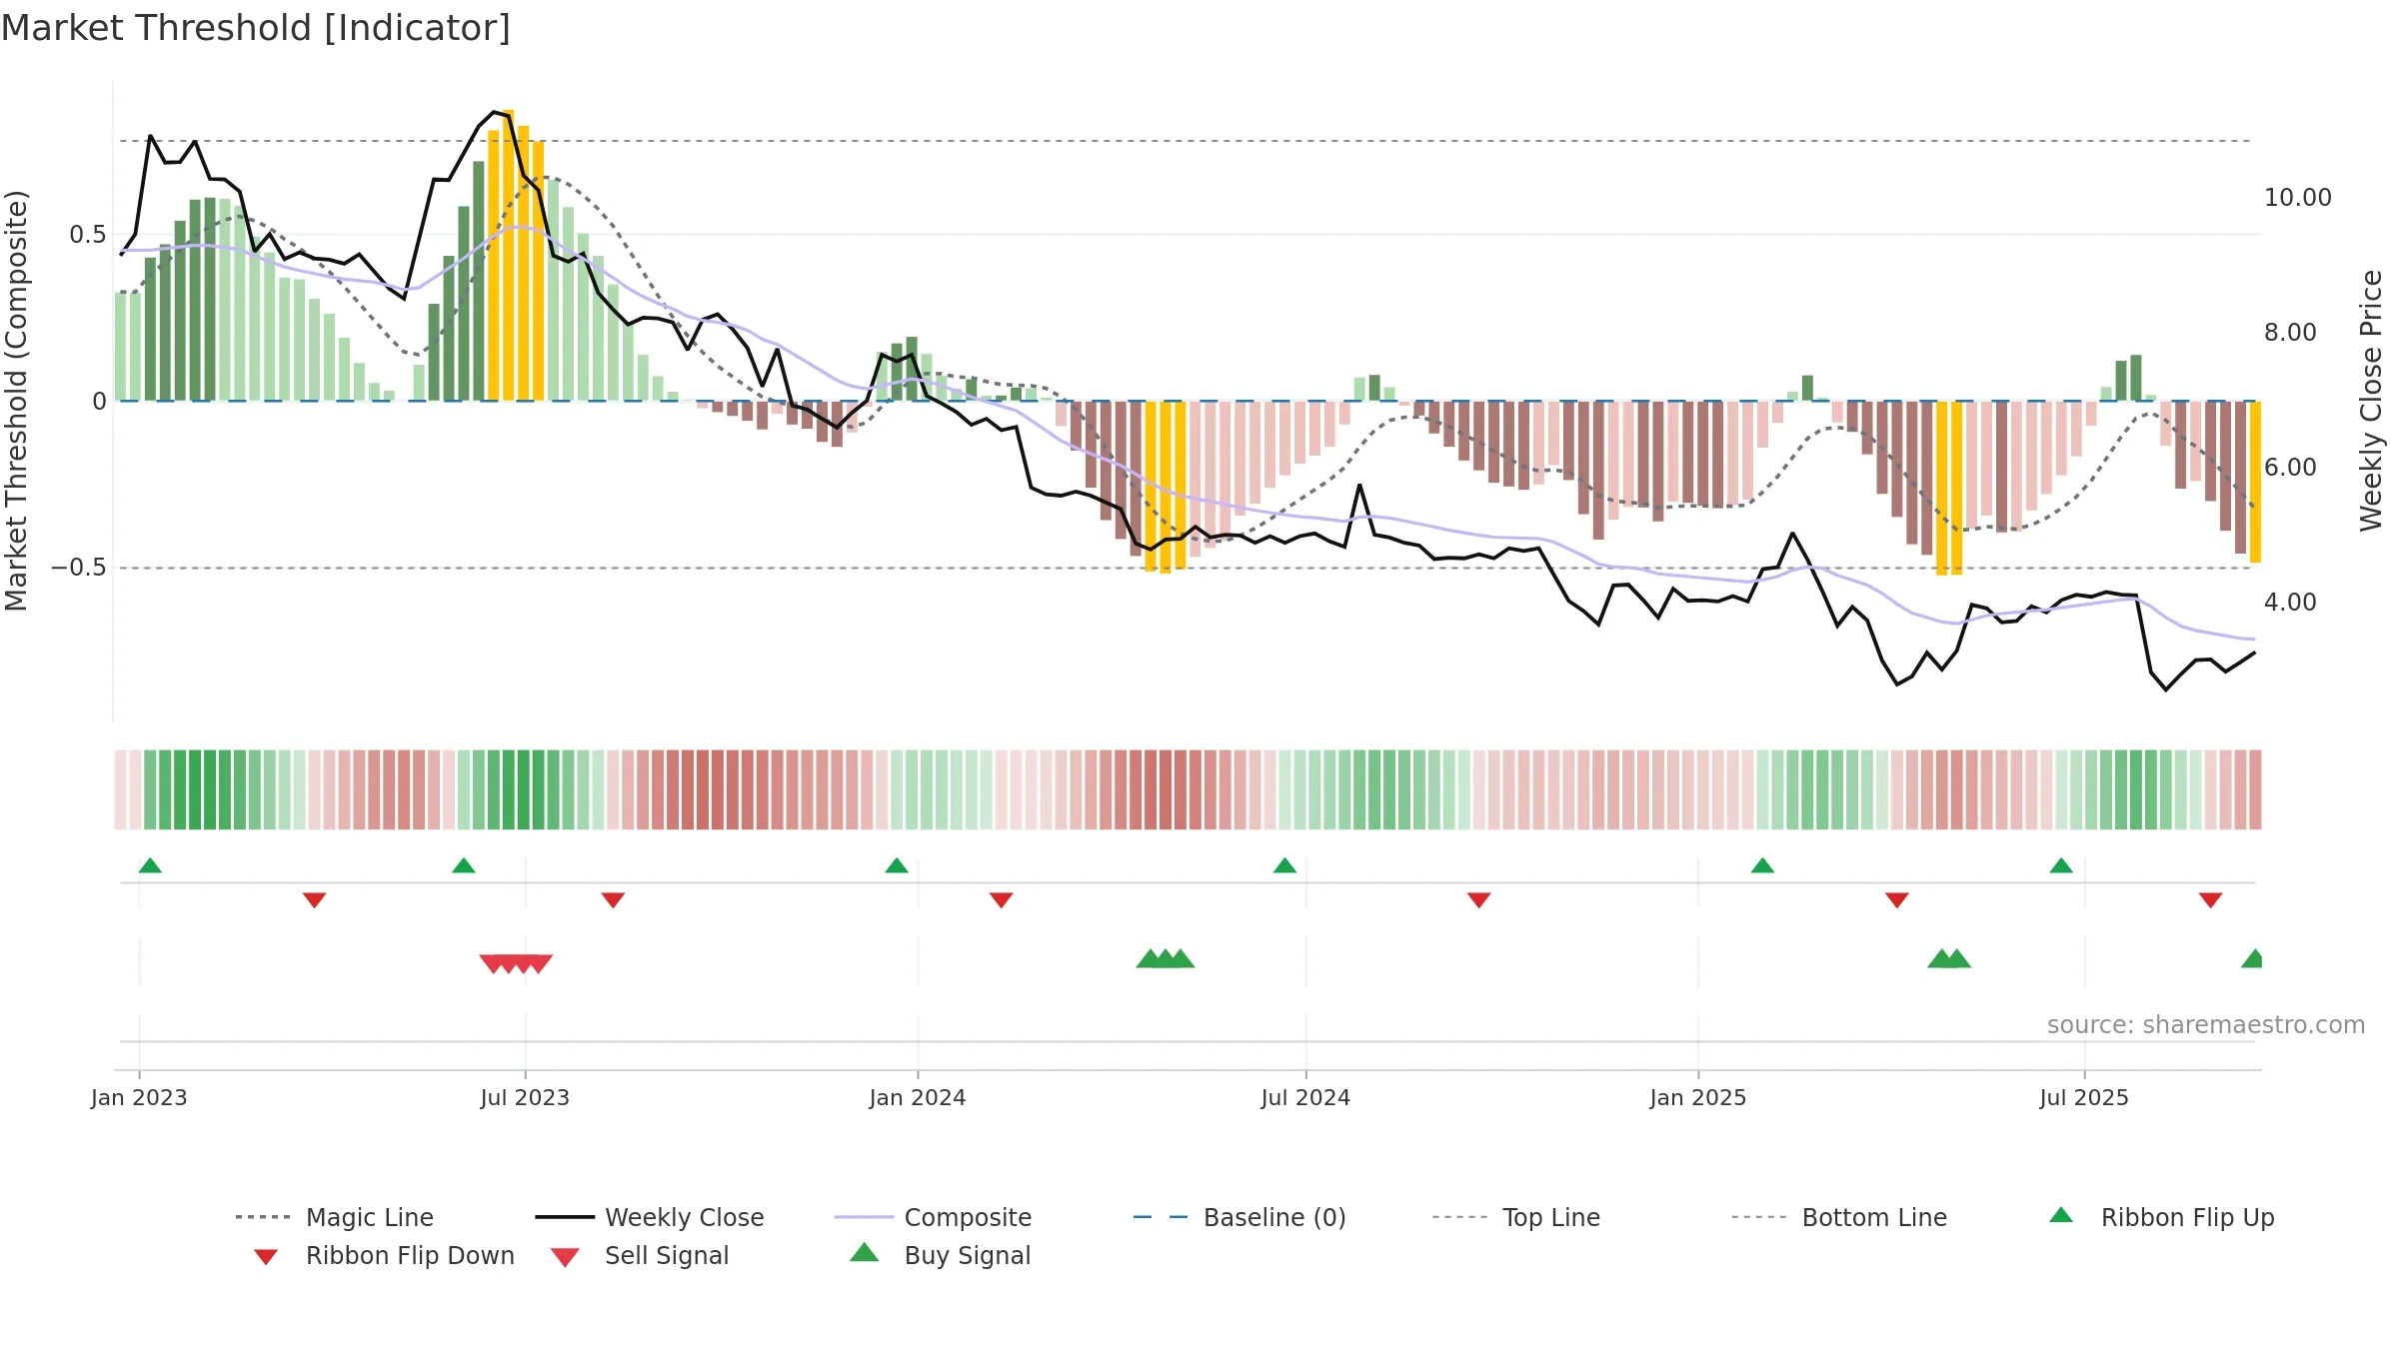Screen dimensions: 2399x1349
Task: Click the 4.00 price axis tick label
Action: [x=2290, y=603]
